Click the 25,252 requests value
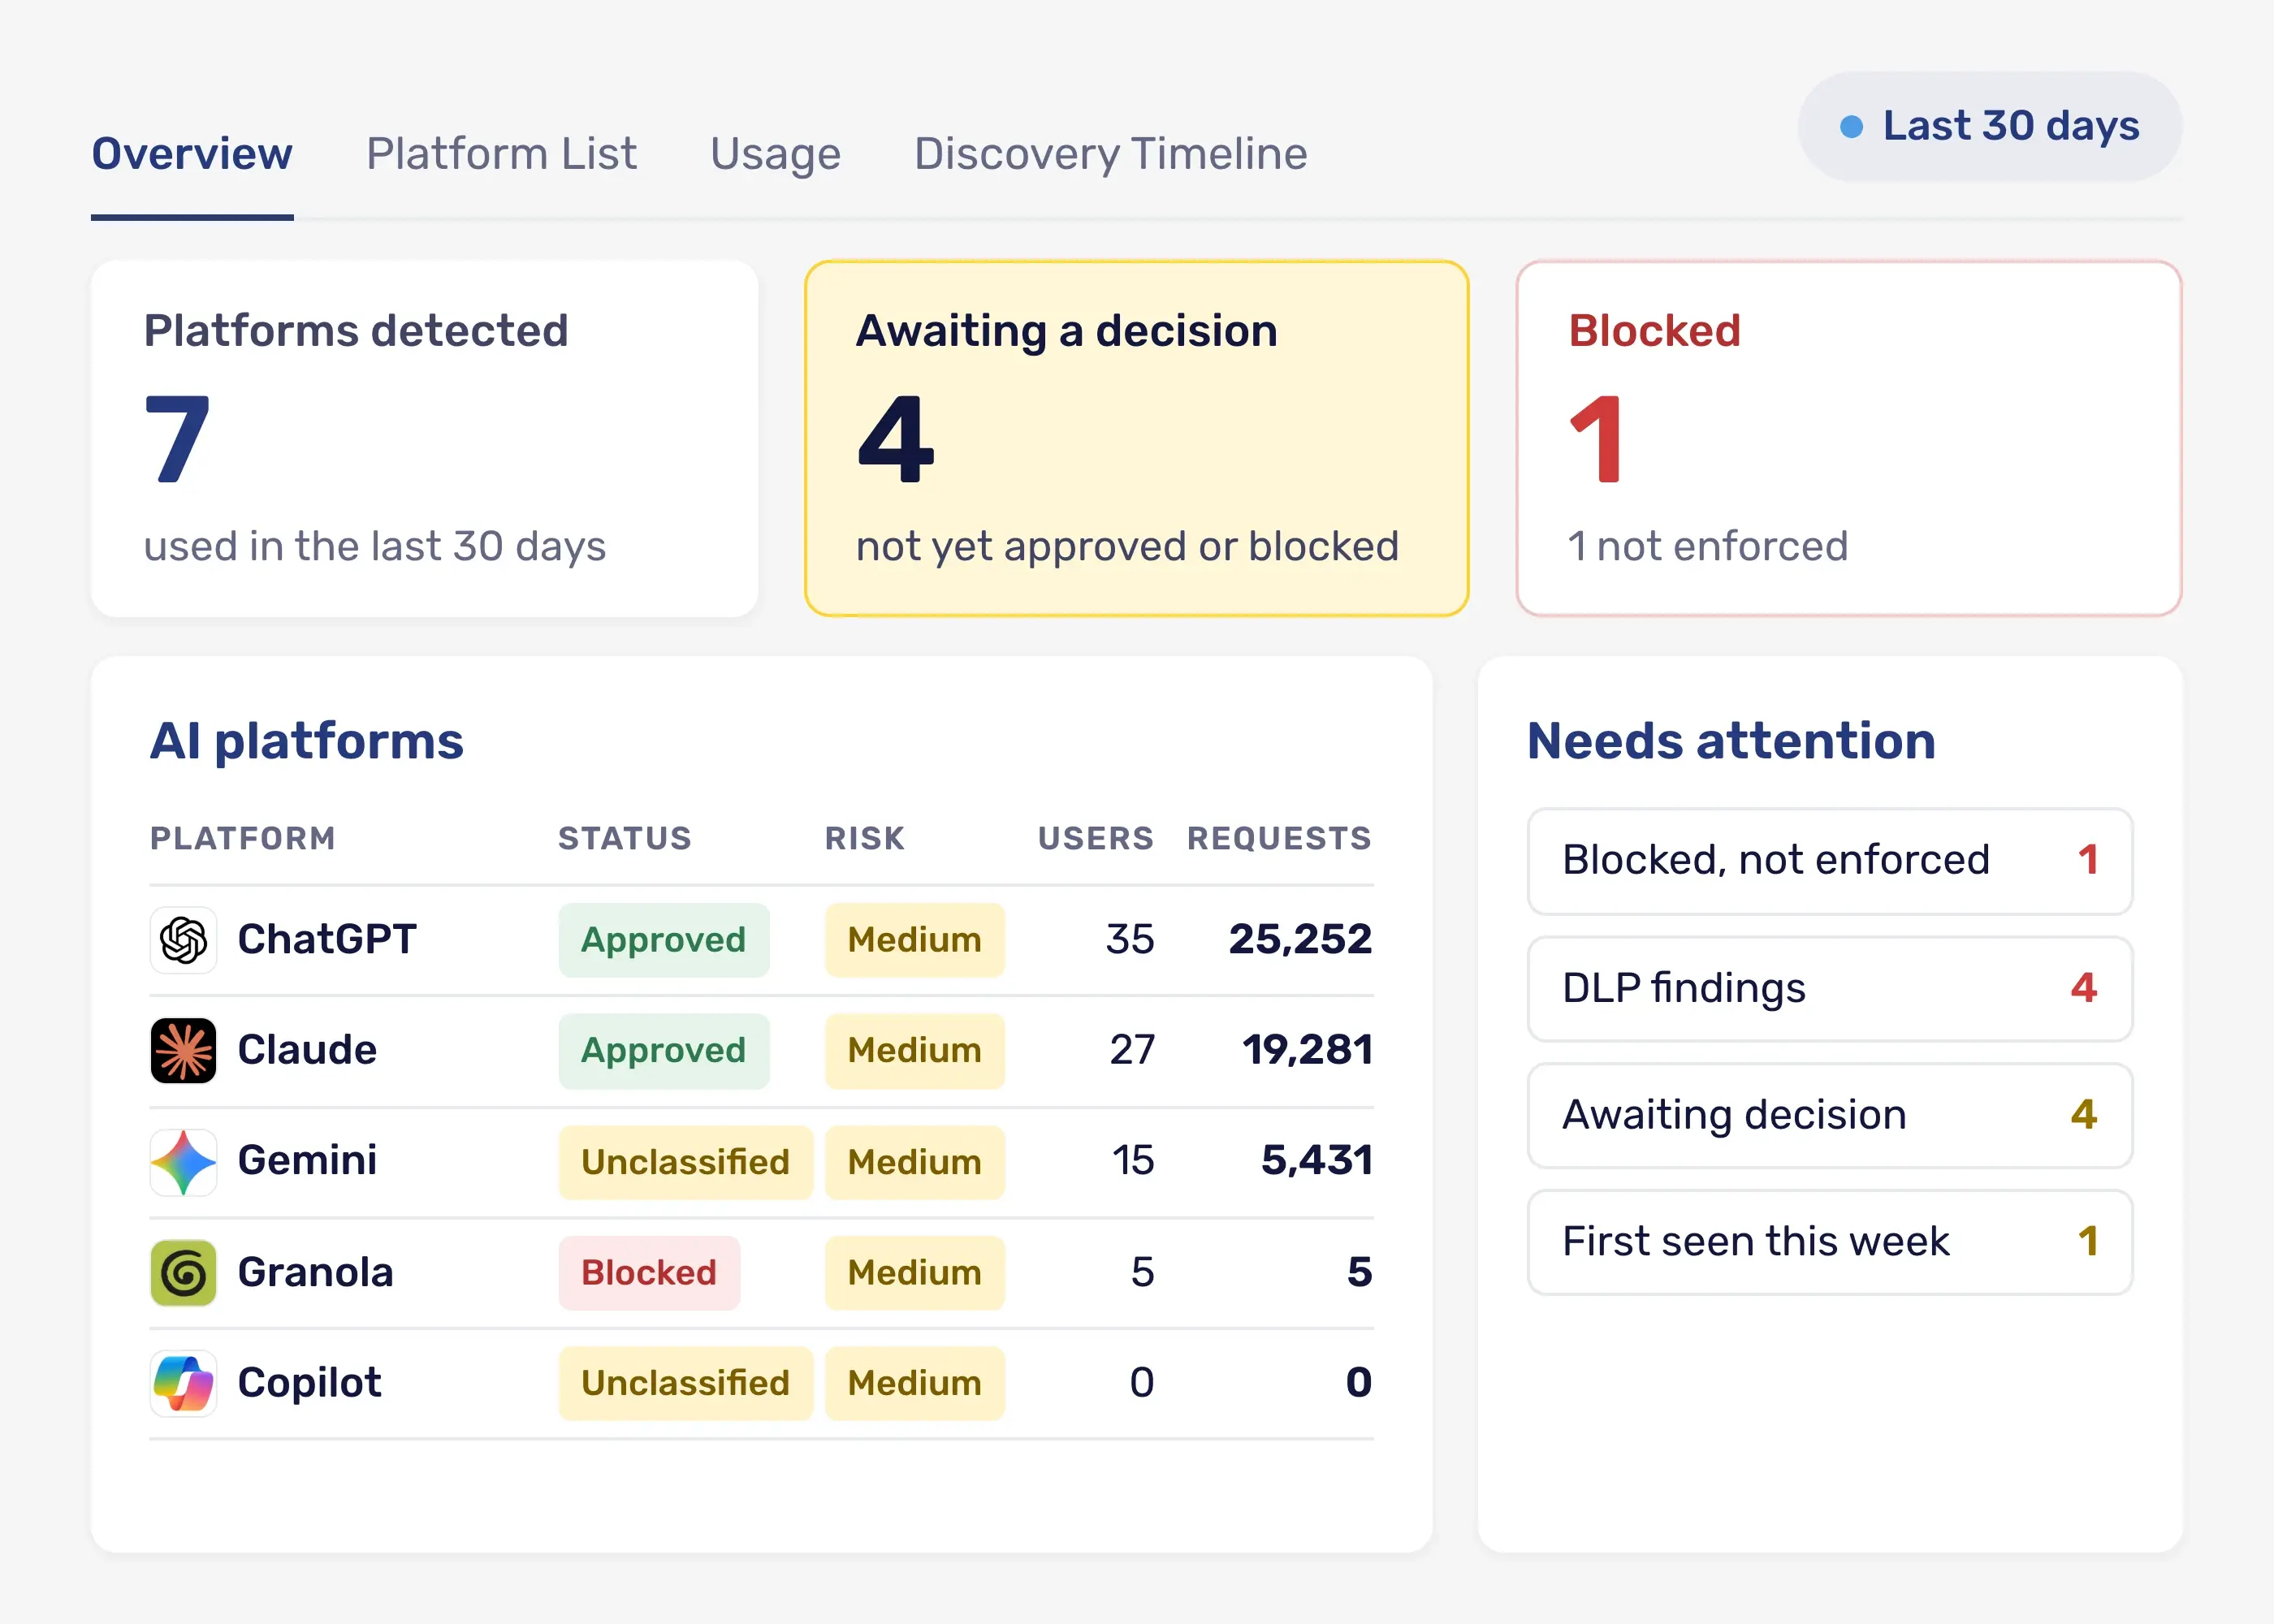Image resolution: width=2274 pixels, height=1624 pixels. coord(1300,939)
